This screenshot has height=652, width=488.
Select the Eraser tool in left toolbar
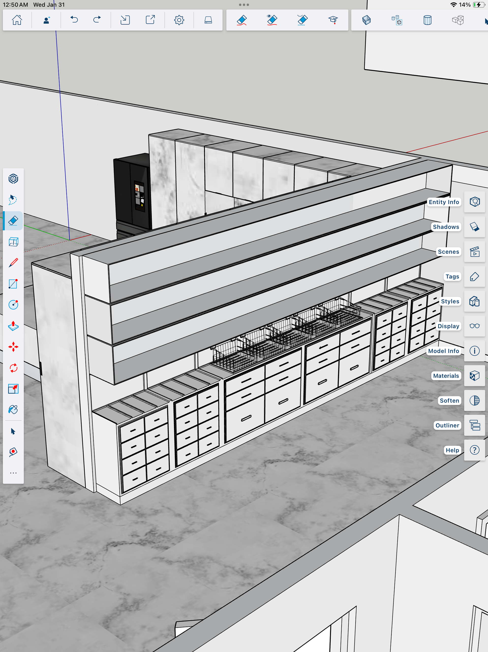[13, 221]
